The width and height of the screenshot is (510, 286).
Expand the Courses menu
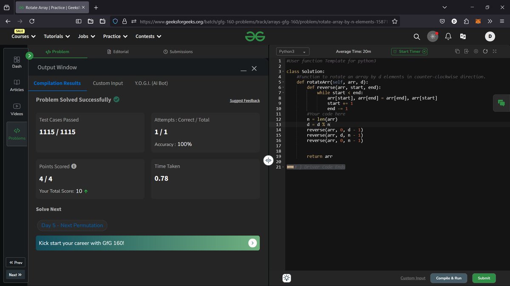click(23, 36)
